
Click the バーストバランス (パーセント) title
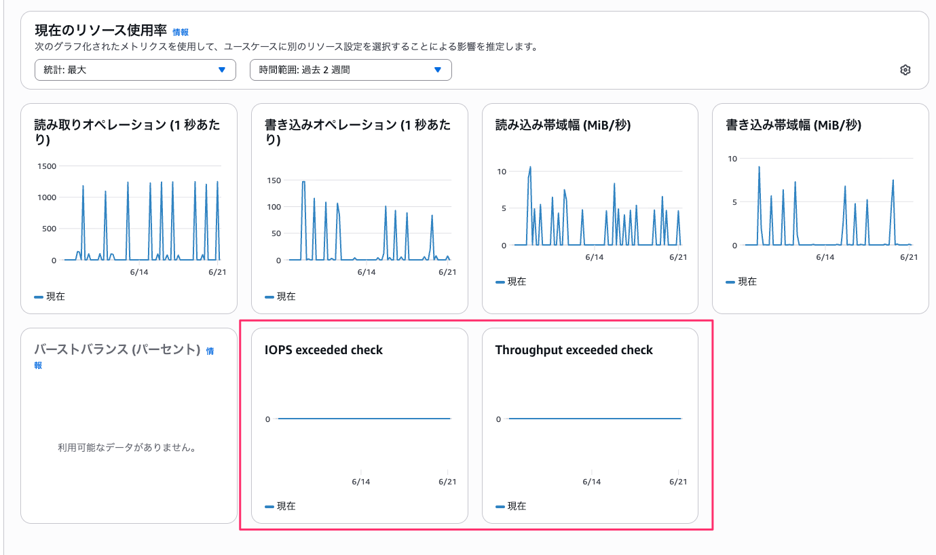click(x=117, y=350)
